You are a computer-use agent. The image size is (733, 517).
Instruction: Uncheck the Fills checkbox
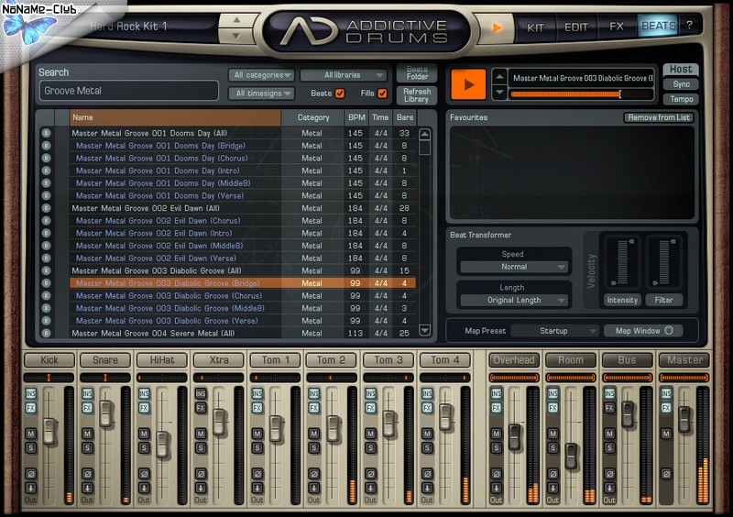(x=382, y=93)
